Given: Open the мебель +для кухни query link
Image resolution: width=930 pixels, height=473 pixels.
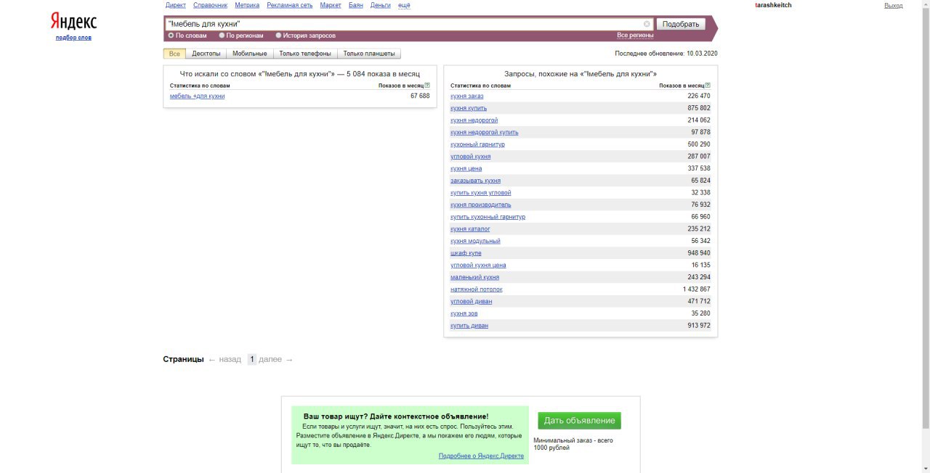Looking at the screenshot, I should [x=198, y=96].
